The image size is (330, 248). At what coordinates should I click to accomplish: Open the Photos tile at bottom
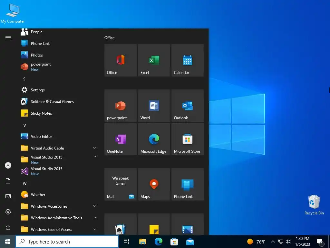coord(188,224)
